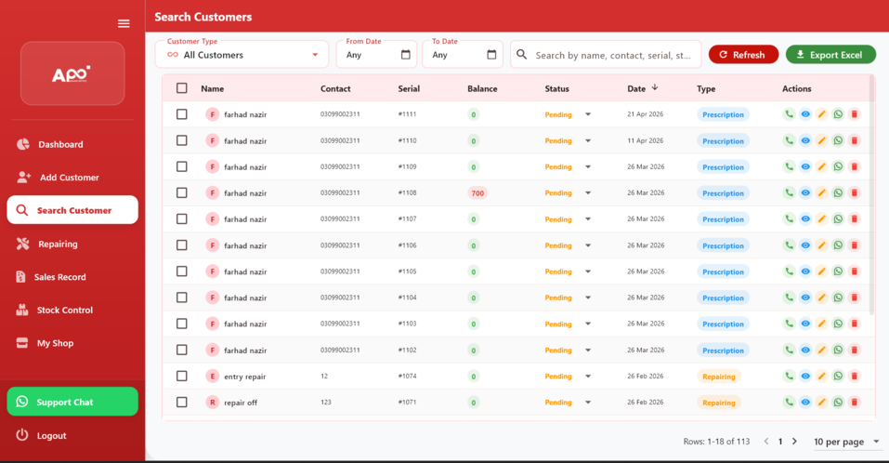889x463 pixels.
Task: Click the To Date calendar icon
Action: (x=491, y=55)
